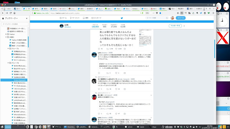Click the page vertical scrollbar thumb

[215, 49]
